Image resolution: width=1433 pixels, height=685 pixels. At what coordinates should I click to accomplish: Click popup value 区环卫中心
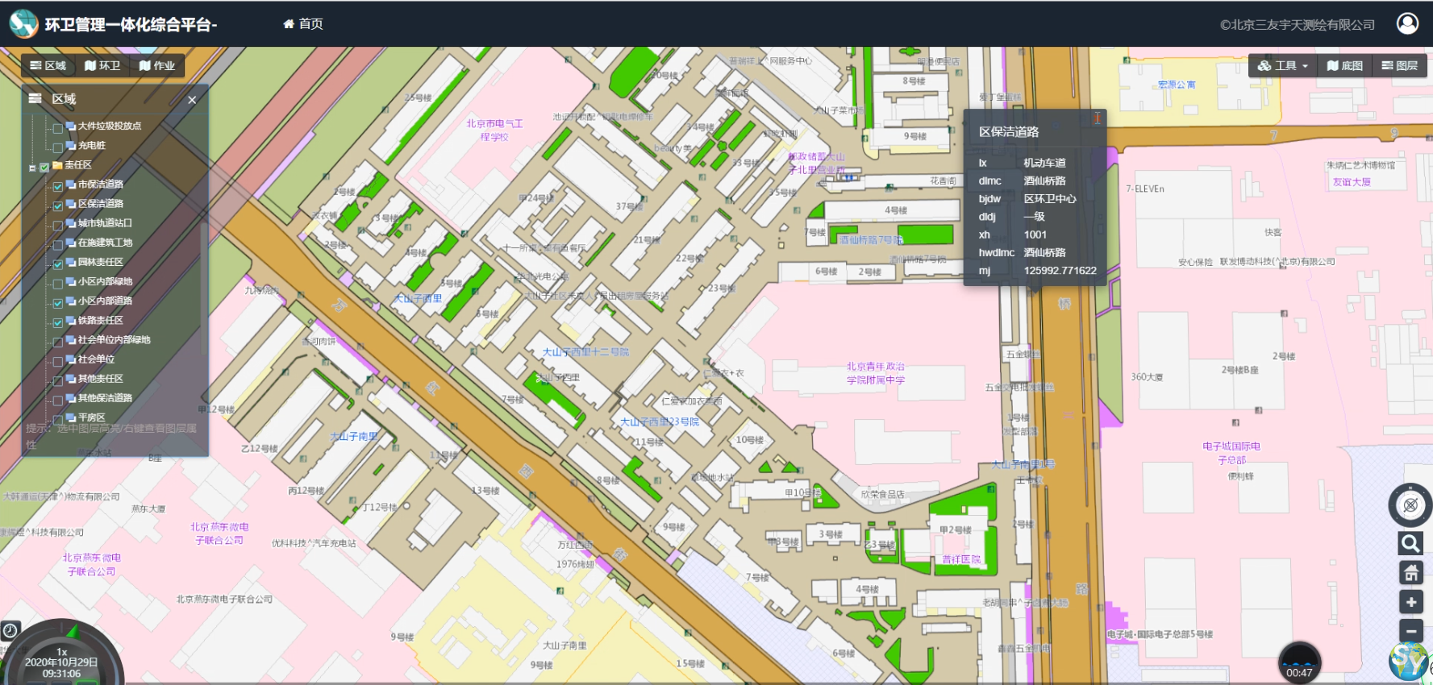(x=1050, y=198)
